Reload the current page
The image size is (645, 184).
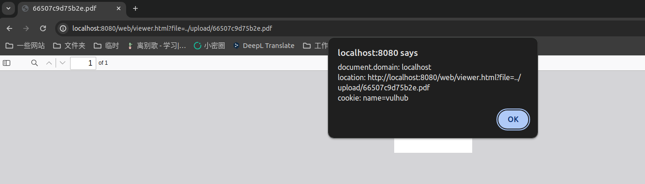click(x=43, y=28)
